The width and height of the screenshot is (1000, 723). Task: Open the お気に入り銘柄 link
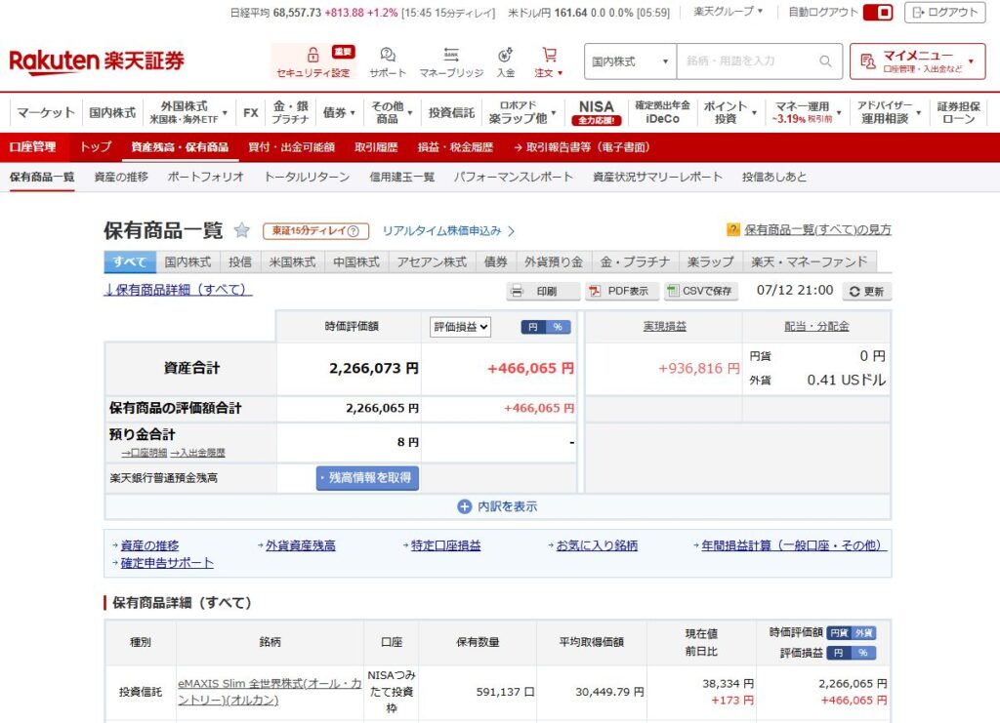tap(597, 545)
